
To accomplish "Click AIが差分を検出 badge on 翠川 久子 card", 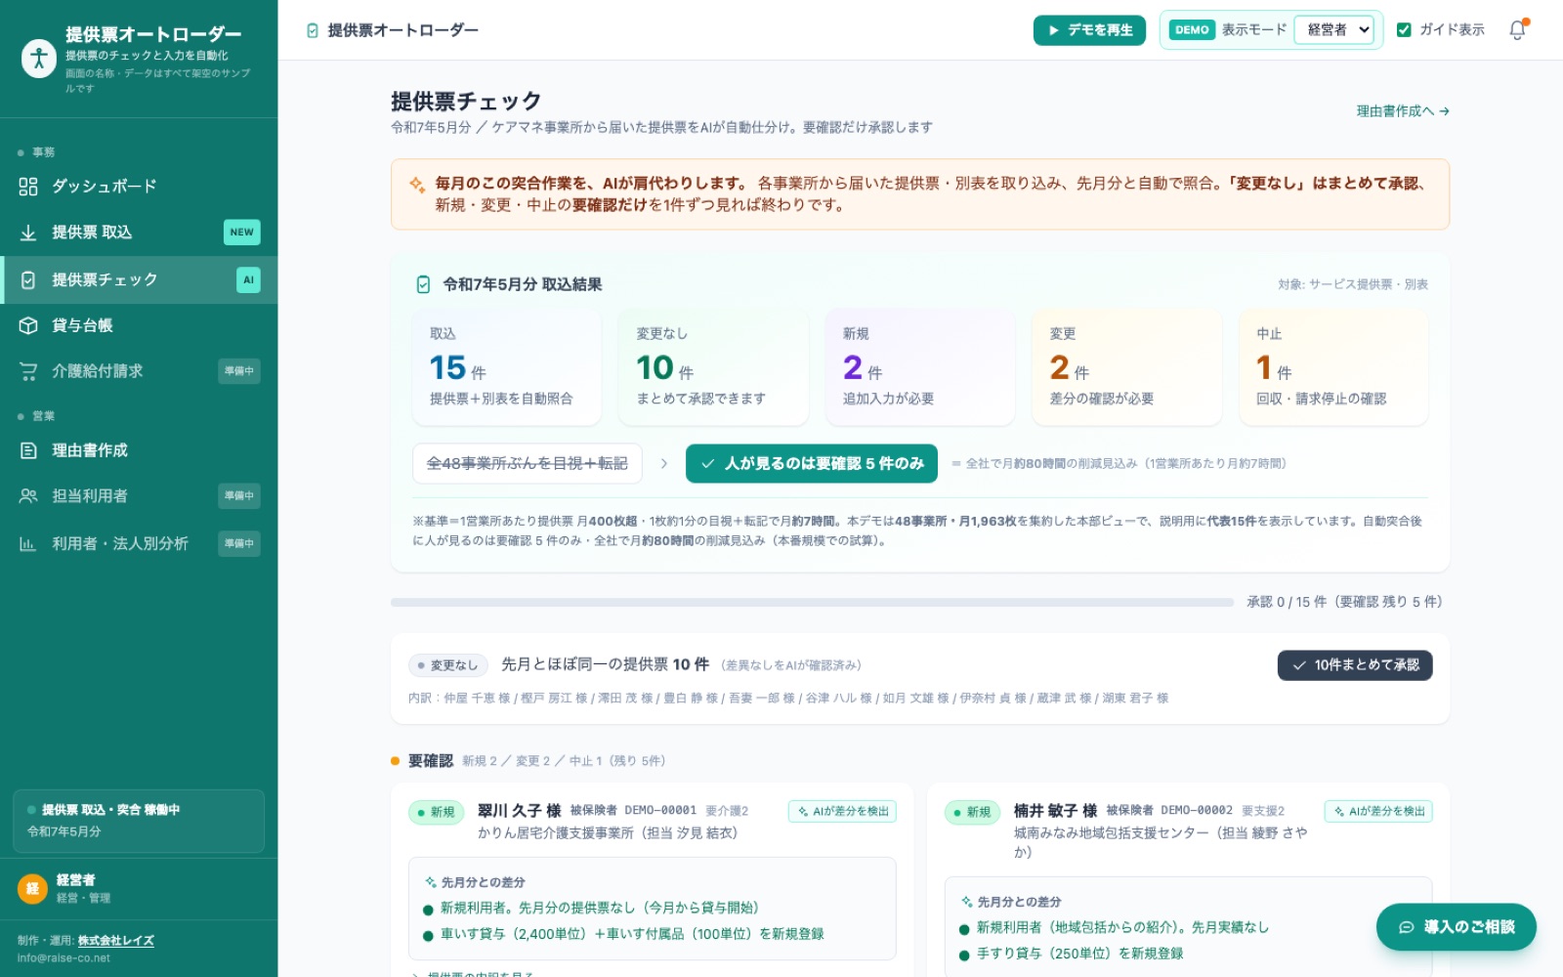I will point(842,812).
